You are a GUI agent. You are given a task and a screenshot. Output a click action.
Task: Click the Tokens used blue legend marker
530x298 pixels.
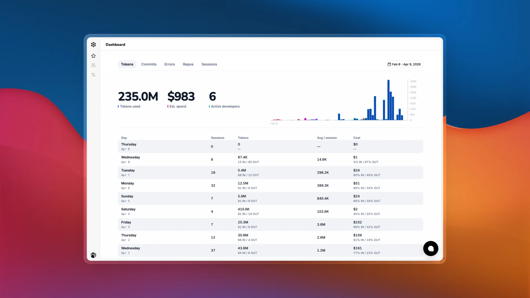(118, 107)
